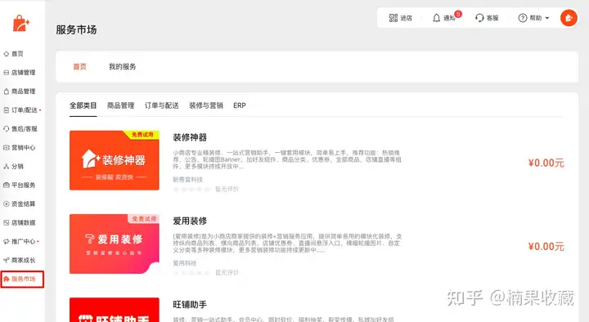Click the 旺铺助手 red thumbnail
The width and height of the screenshot is (589, 322).
pos(115,310)
